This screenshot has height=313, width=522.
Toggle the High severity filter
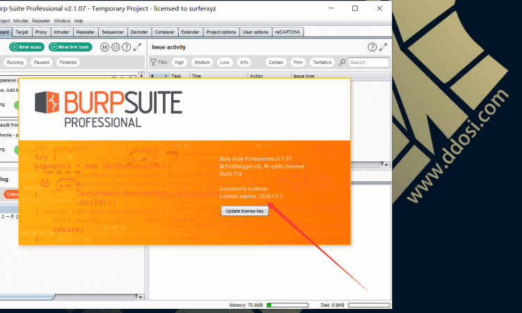(180, 62)
